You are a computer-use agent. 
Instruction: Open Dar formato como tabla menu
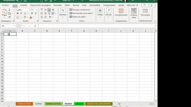(81, 13)
